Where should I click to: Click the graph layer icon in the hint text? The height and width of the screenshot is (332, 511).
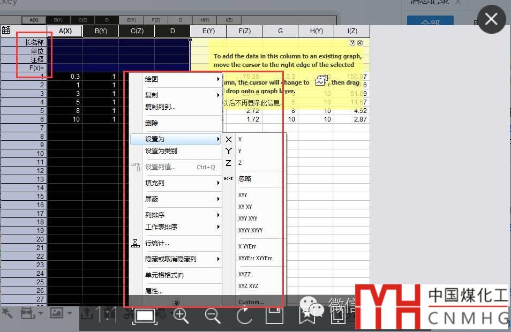pyautogui.click(x=321, y=80)
